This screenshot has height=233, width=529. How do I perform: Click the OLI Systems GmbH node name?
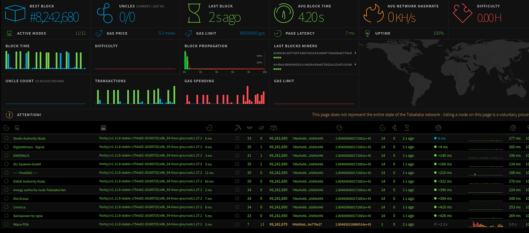27,164
